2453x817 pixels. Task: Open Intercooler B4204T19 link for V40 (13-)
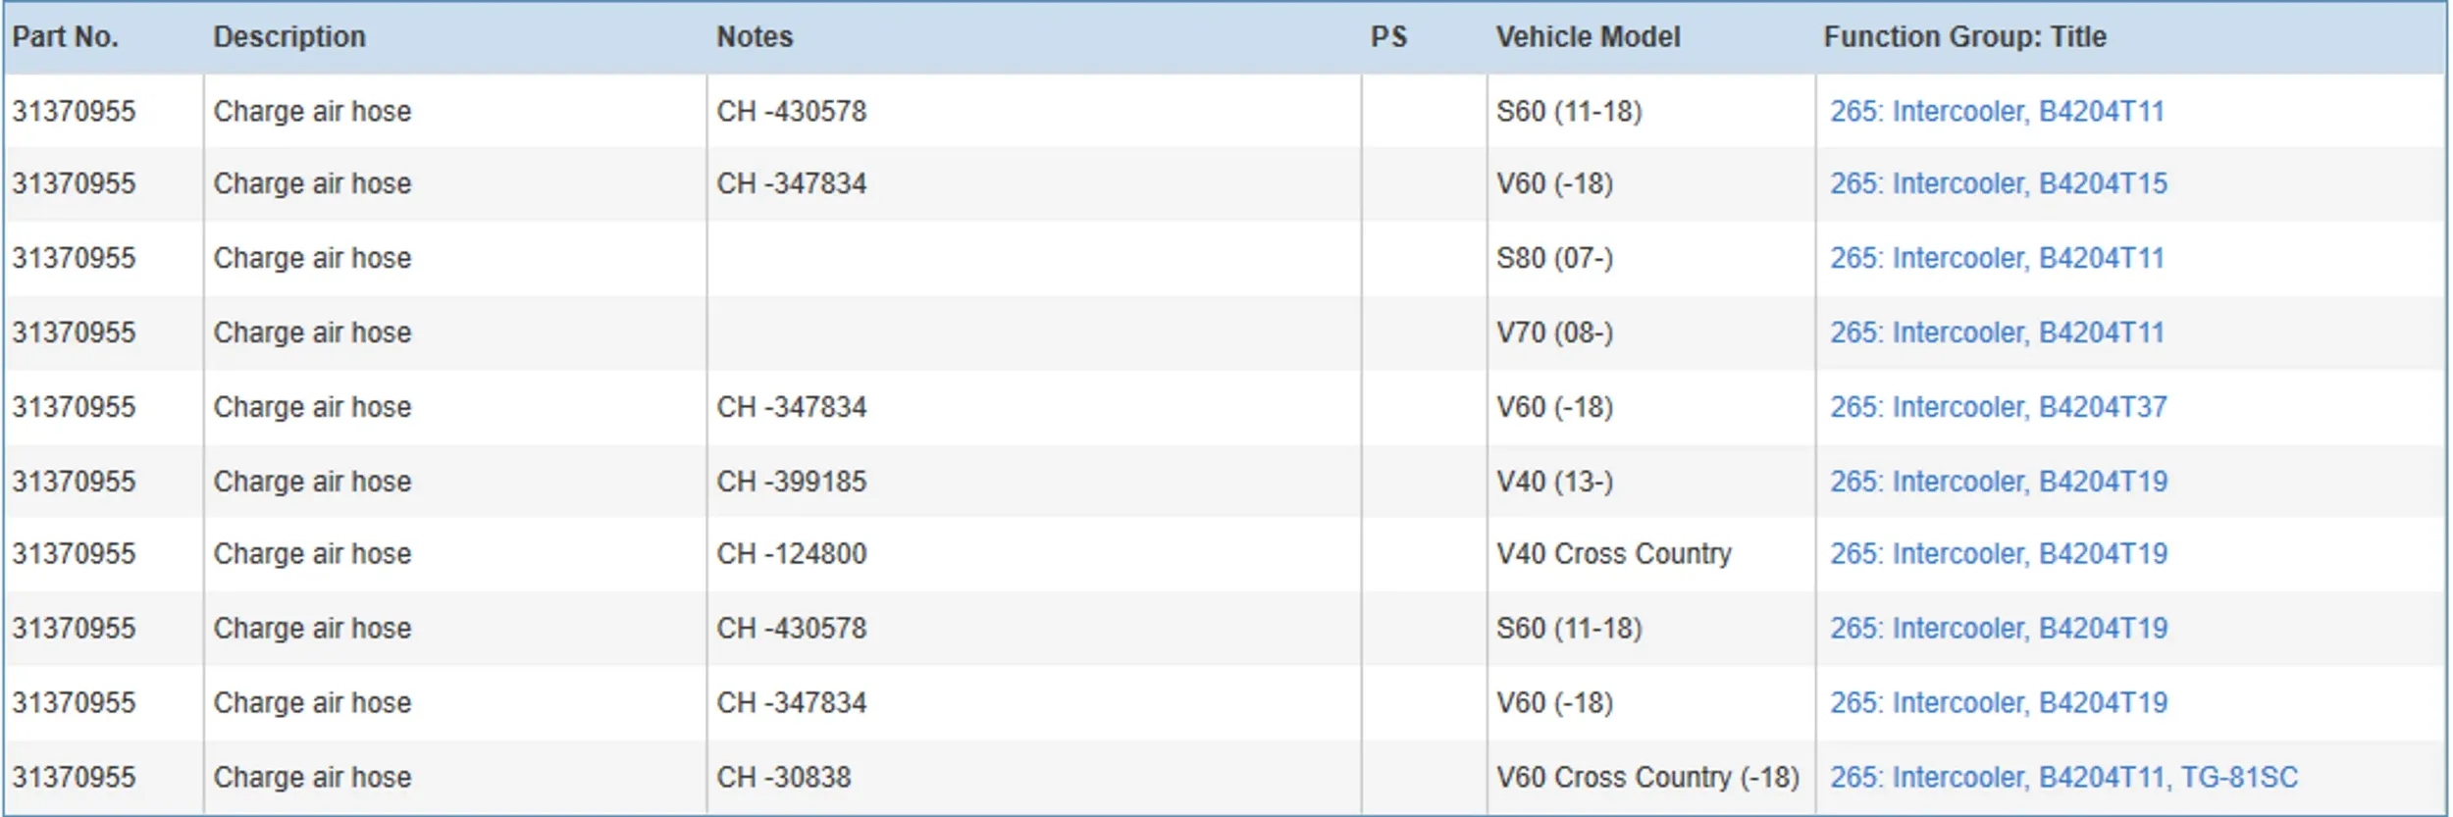(x=1998, y=483)
